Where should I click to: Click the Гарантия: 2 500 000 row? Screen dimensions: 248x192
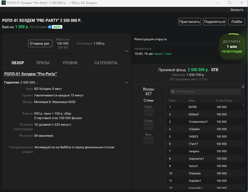[66, 83]
